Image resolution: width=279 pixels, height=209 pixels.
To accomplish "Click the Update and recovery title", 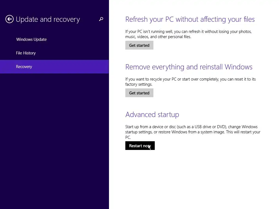I will point(48,19).
